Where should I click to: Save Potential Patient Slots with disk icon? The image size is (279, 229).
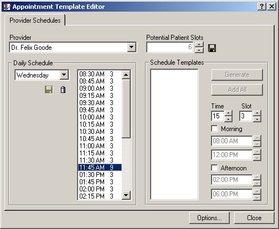[x=212, y=48]
